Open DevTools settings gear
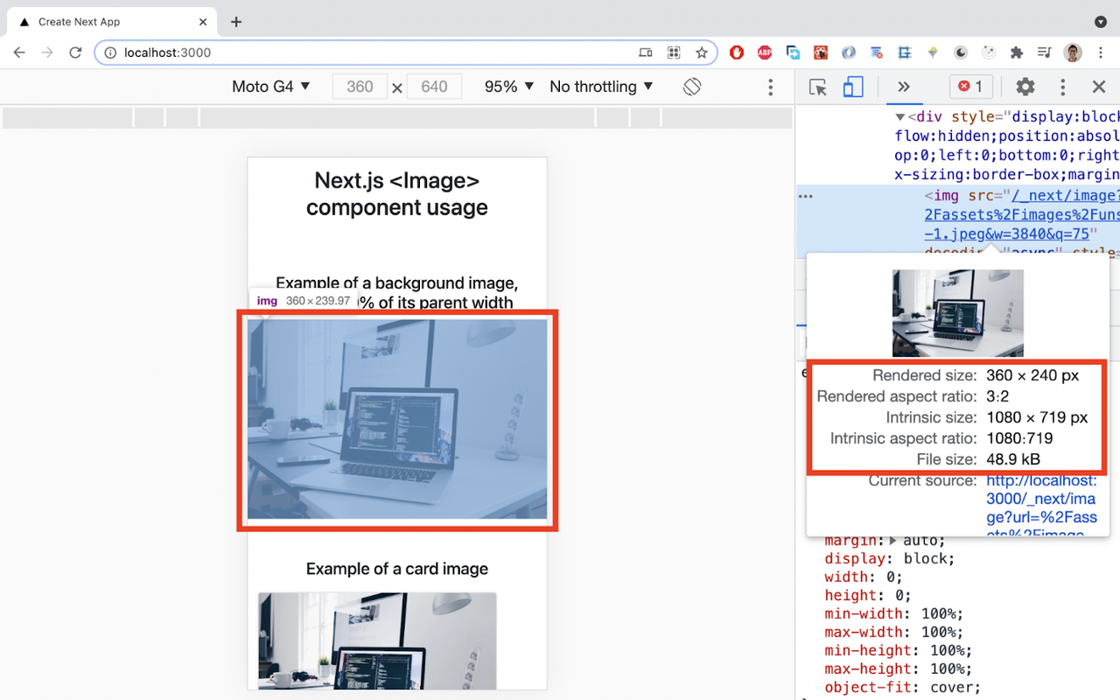1120x700 pixels. coord(1025,87)
